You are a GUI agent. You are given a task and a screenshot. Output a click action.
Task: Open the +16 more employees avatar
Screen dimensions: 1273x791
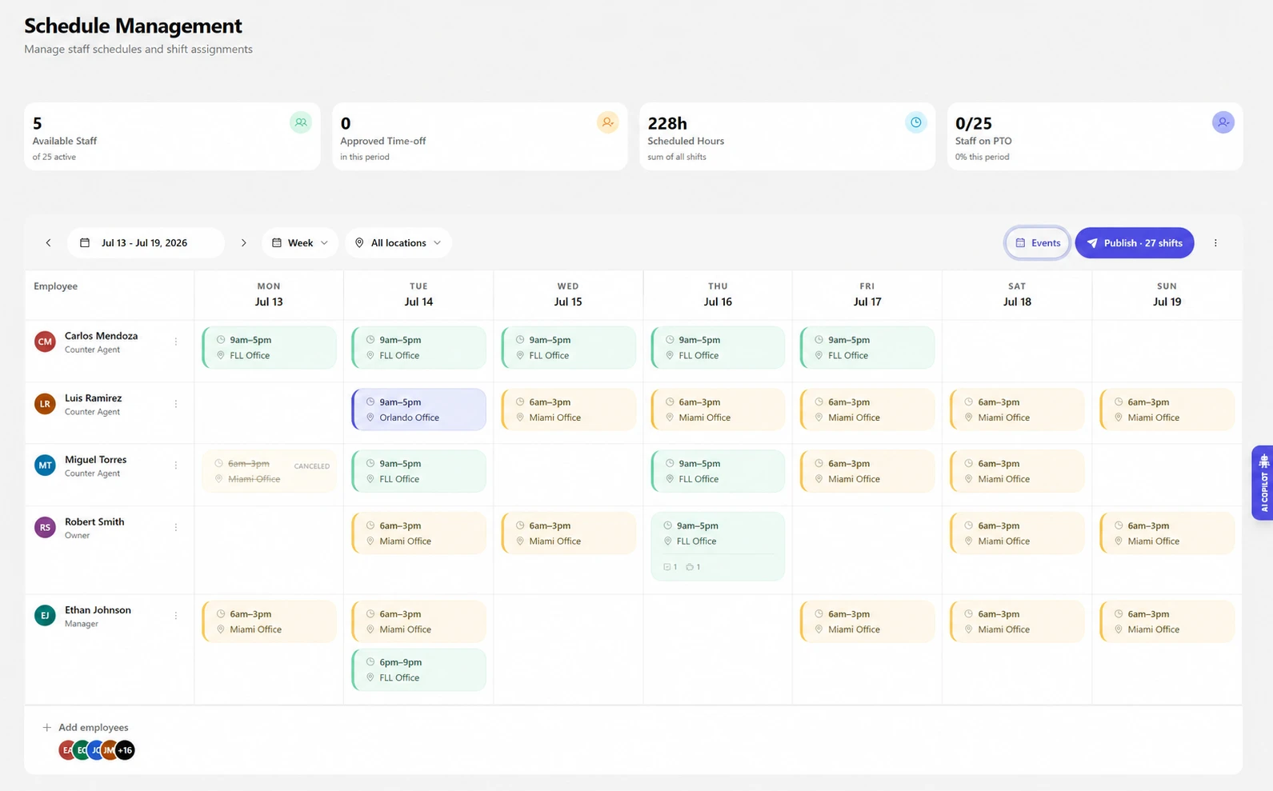125,750
